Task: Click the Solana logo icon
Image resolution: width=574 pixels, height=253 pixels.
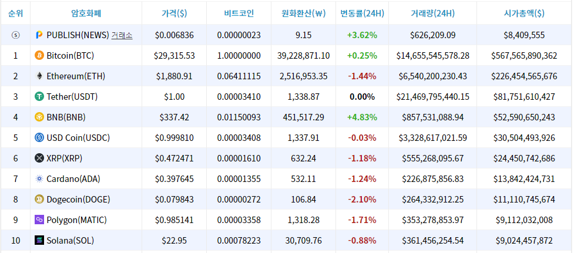Action: tap(39, 240)
